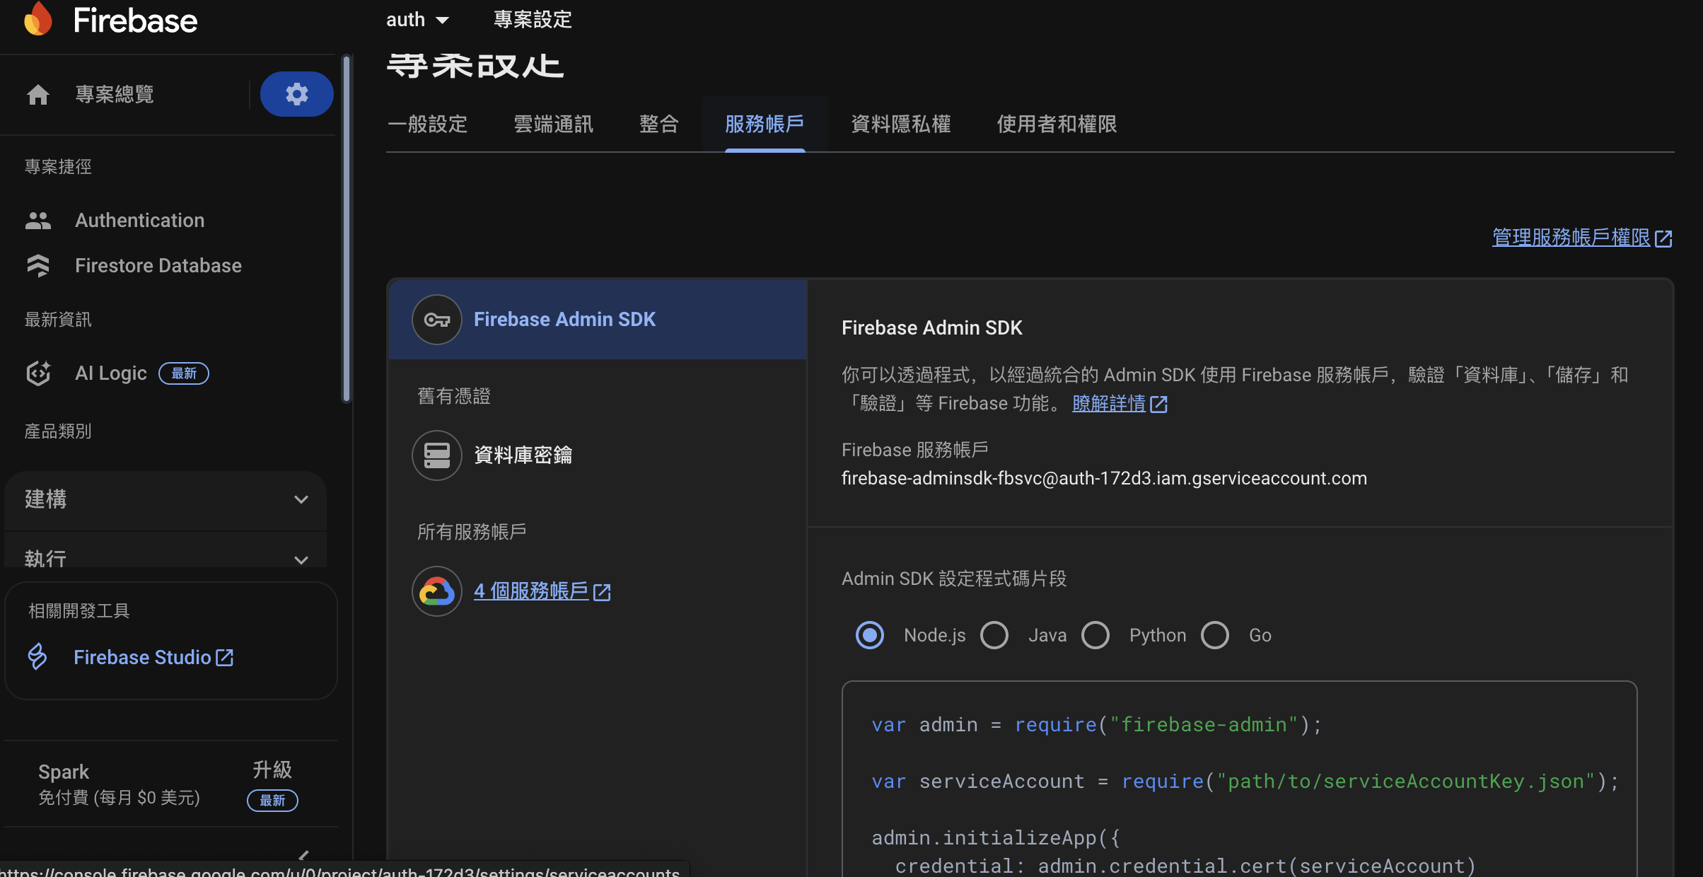Select the Go radio button
This screenshot has height=877, width=1703.
coord(1215,635)
